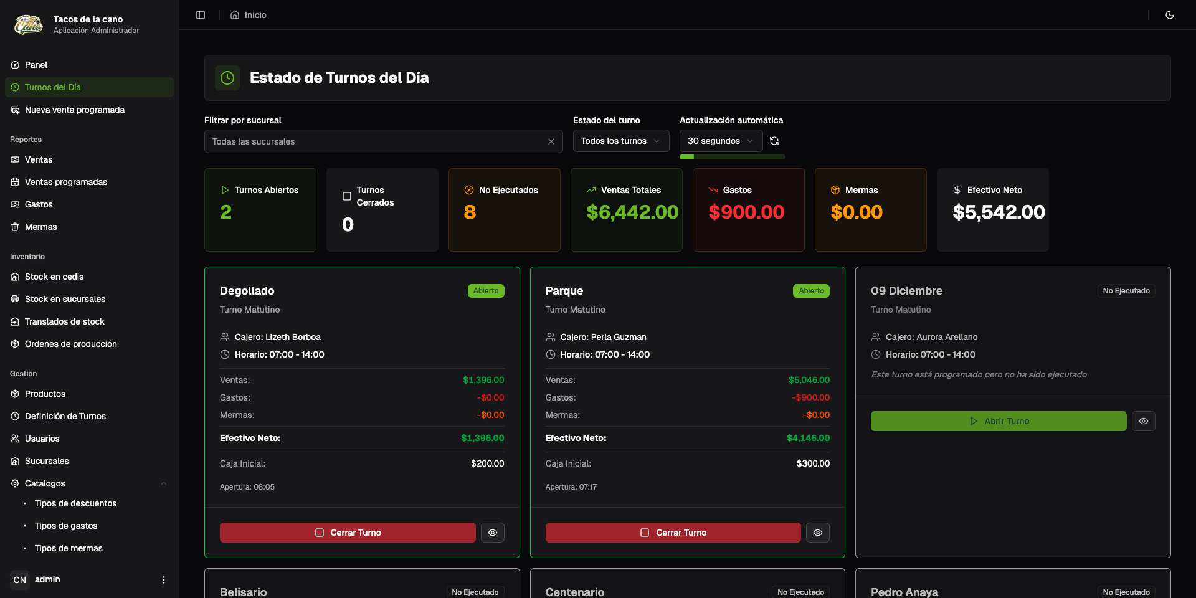Open Todos los turnos dropdown
The width and height of the screenshot is (1196, 598).
pyautogui.click(x=621, y=141)
